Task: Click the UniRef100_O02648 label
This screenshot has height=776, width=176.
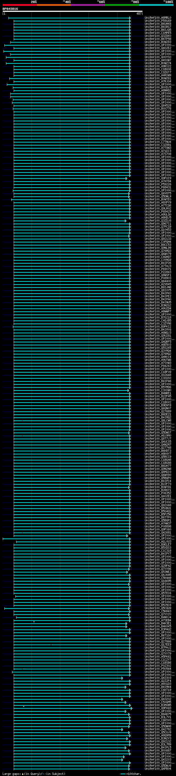Action: tap(158, 375)
